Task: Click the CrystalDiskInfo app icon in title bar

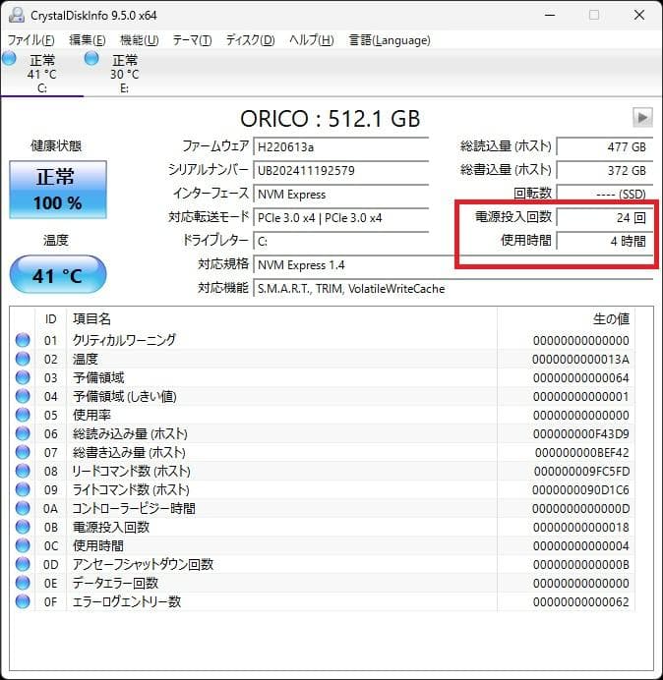Action: pos(17,15)
